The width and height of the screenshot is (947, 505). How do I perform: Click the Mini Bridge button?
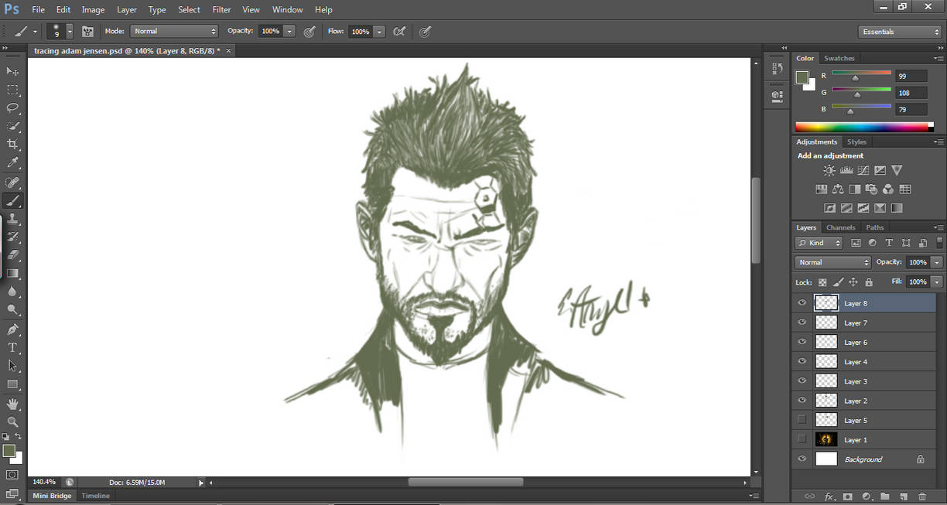pyautogui.click(x=51, y=495)
